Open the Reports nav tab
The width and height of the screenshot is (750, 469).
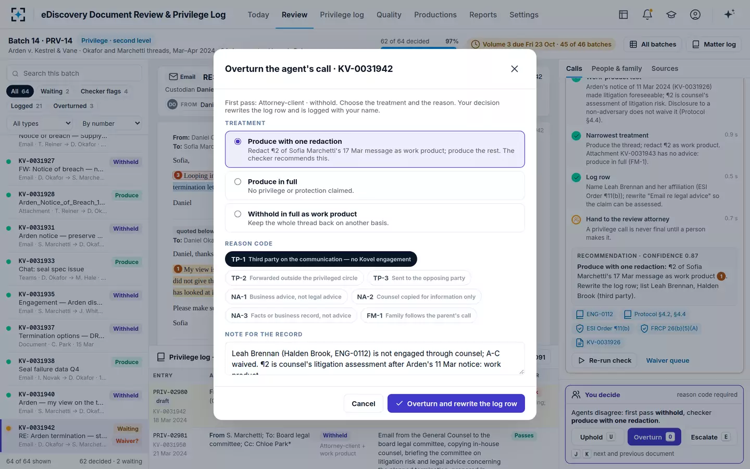coord(483,15)
